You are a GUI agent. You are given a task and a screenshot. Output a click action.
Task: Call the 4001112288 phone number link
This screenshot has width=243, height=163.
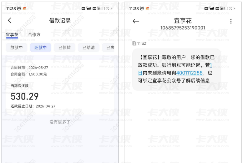click(x=190, y=73)
